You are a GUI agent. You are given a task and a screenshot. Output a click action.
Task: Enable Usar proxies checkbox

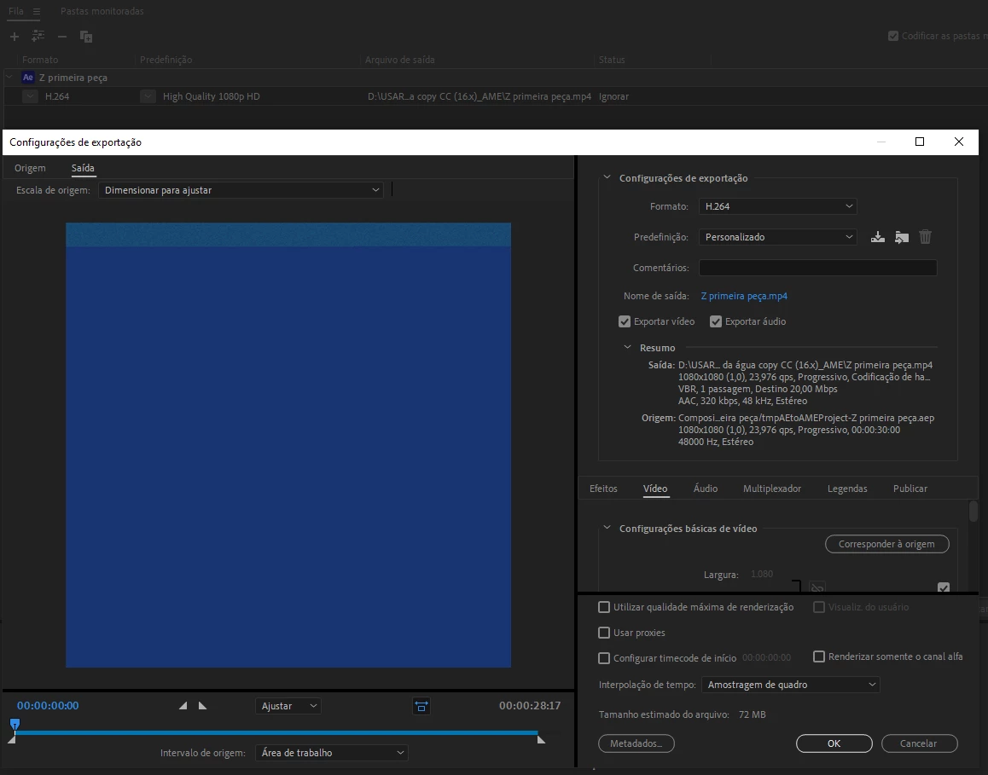click(x=604, y=633)
